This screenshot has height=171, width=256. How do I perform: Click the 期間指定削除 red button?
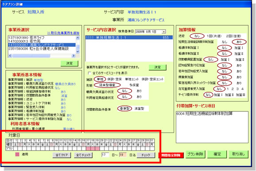(171, 155)
